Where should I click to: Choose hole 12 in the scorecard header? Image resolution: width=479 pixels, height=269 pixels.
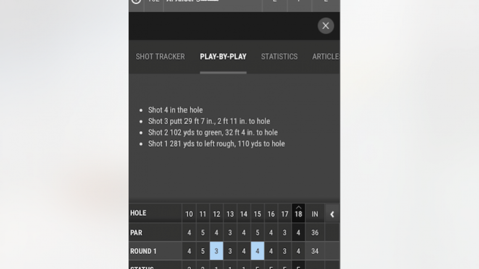[216, 214]
